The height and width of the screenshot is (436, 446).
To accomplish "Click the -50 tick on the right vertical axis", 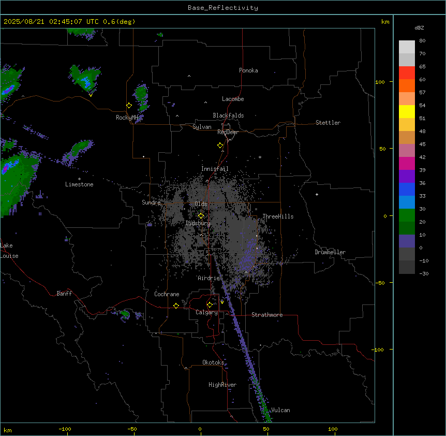I will (380, 283).
